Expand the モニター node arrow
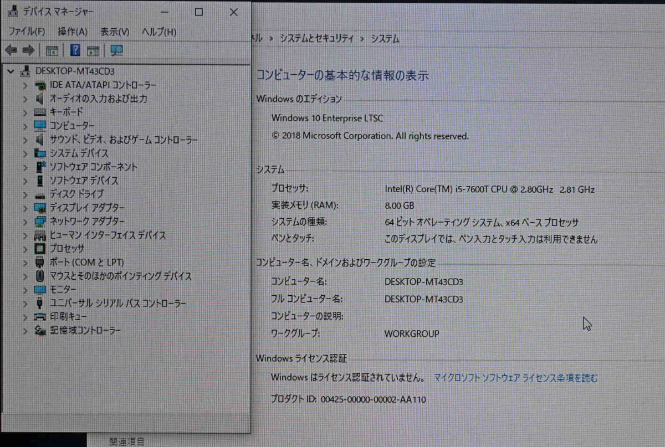665x447 pixels. pyautogui.click(x=25, y=290)
